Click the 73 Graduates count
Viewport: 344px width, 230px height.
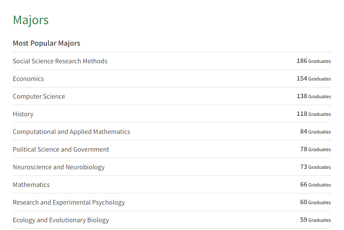pyautogui.click(x=315, y=167)
